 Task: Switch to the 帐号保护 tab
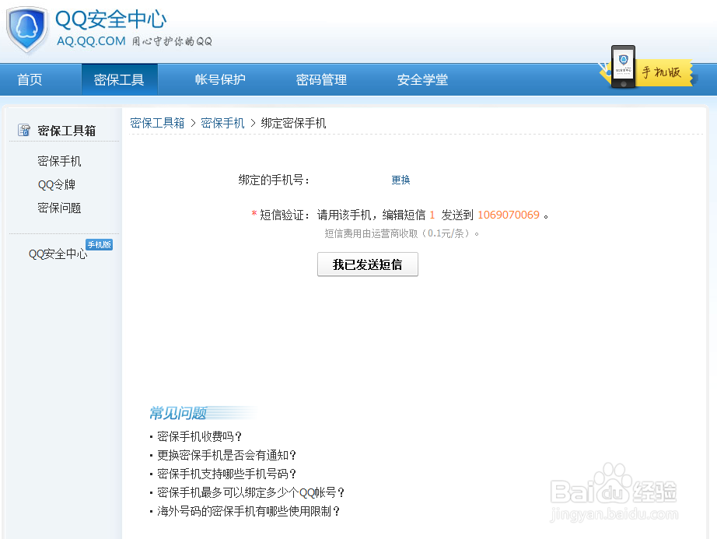click(x=219, y=79)
